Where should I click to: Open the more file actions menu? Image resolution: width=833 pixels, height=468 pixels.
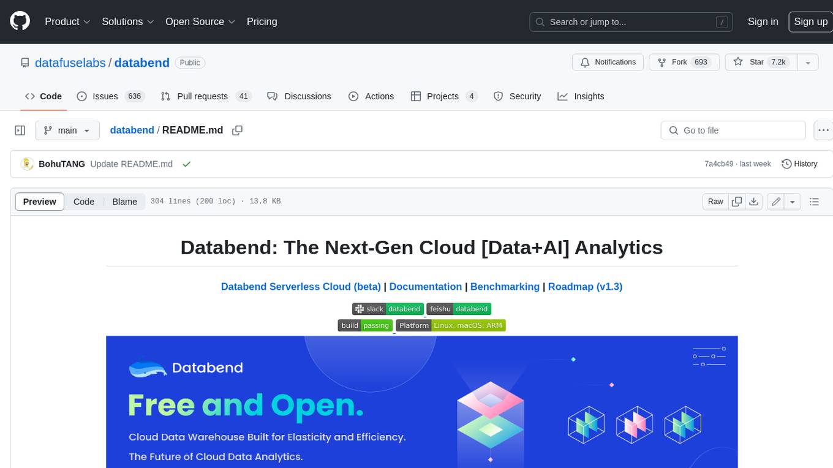coord(823,130)
